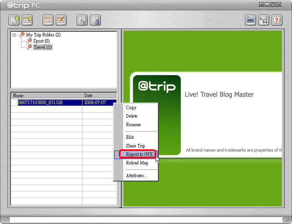
Task: Sort trips by the Name column header
Action: point(46,96)
